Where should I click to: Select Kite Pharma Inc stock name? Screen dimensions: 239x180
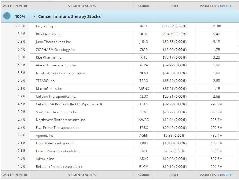click(48, 57)
